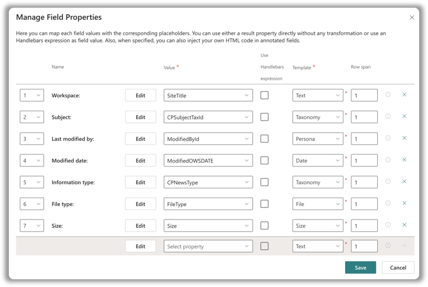Check Handlebars box in the new row
The image size is (428, 287).
(264, 246)
